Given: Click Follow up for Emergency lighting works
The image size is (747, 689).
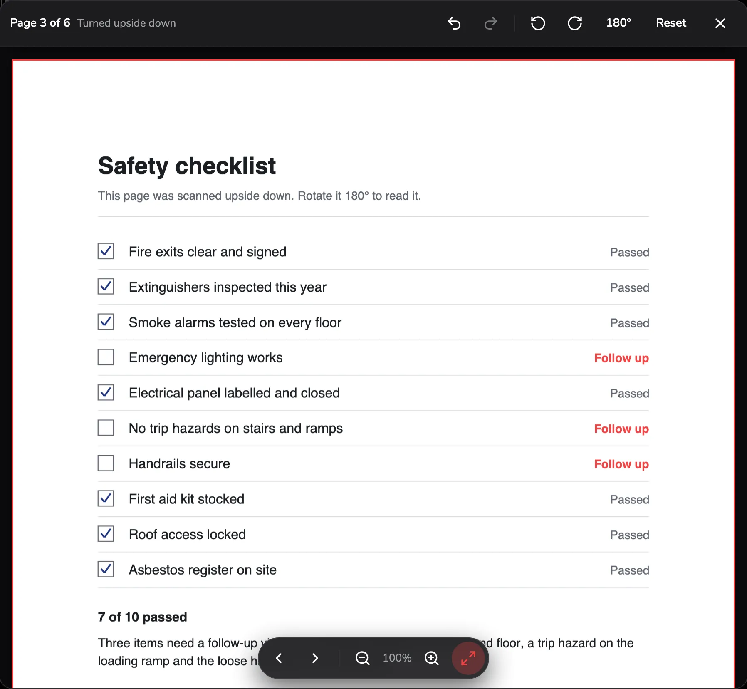Looking at the screenshot, I should 621,358.
